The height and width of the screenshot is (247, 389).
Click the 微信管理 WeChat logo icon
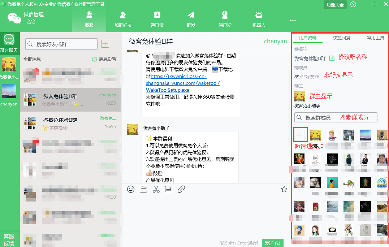click(14, 18)
